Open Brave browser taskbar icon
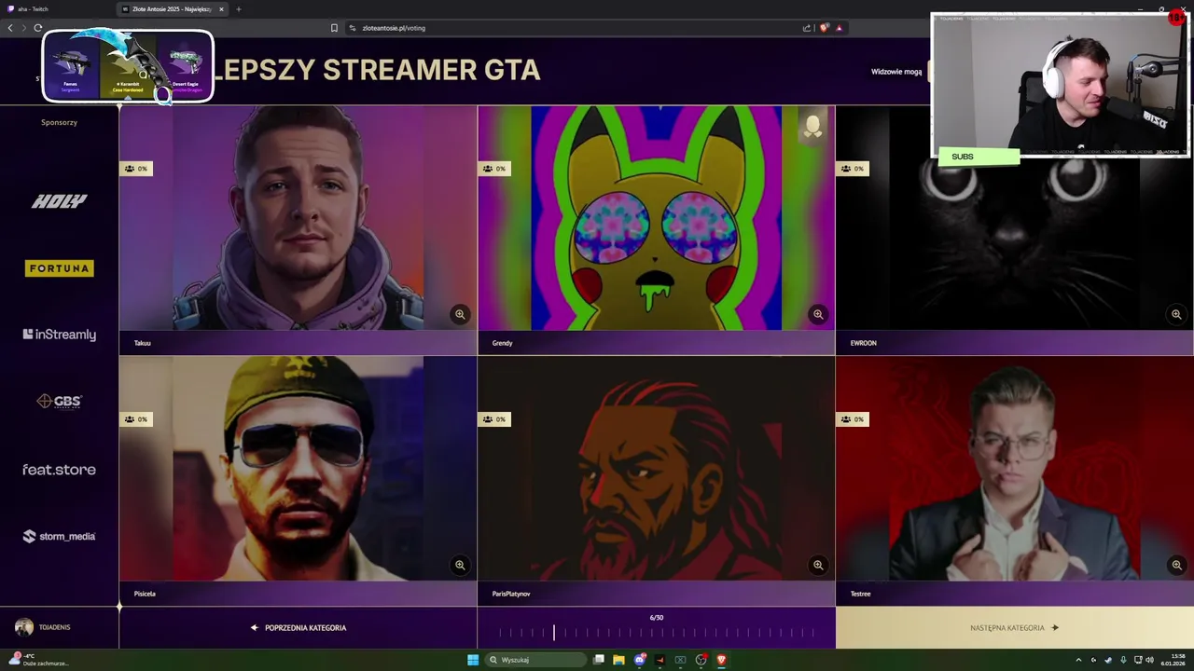 tap(721, 660)
